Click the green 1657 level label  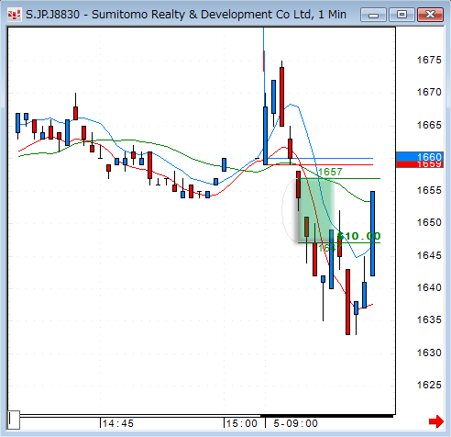point(330,172)
